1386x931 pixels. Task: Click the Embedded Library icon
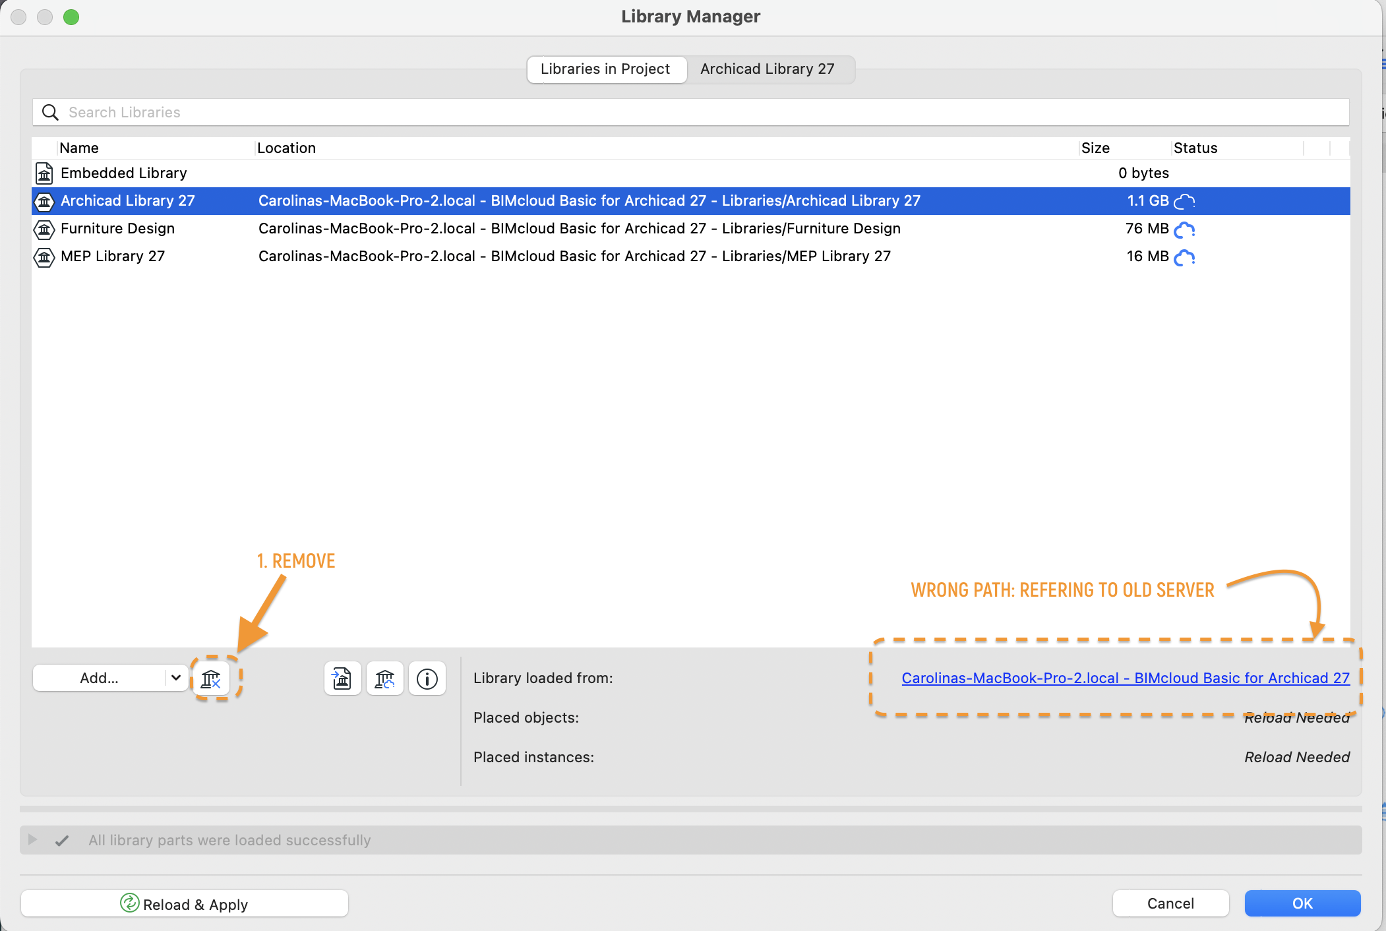[44, 173]
